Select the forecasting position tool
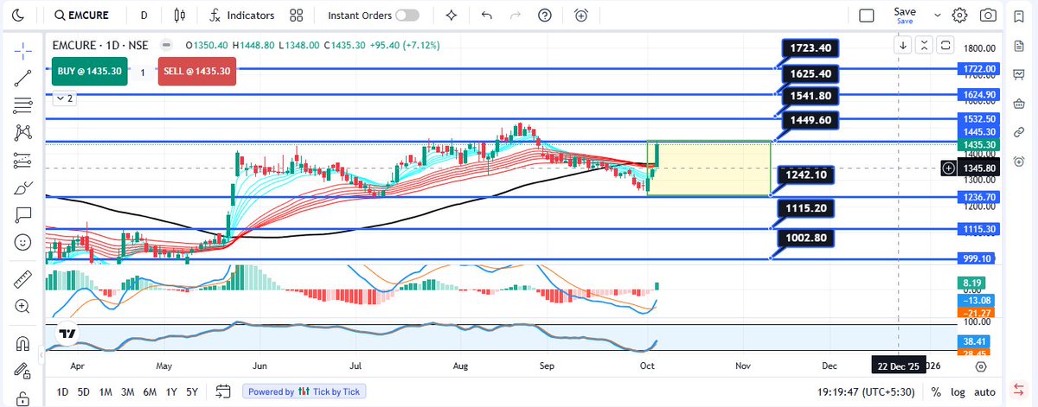This screenshot has width=1038, height=407. pos(23,161)
